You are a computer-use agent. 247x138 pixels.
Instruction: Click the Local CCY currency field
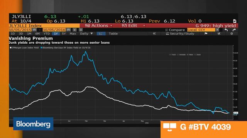pyautogui.click(x=201, y=30)
